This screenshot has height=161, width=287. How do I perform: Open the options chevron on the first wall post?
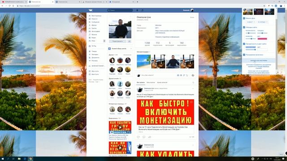coord(193,89)
